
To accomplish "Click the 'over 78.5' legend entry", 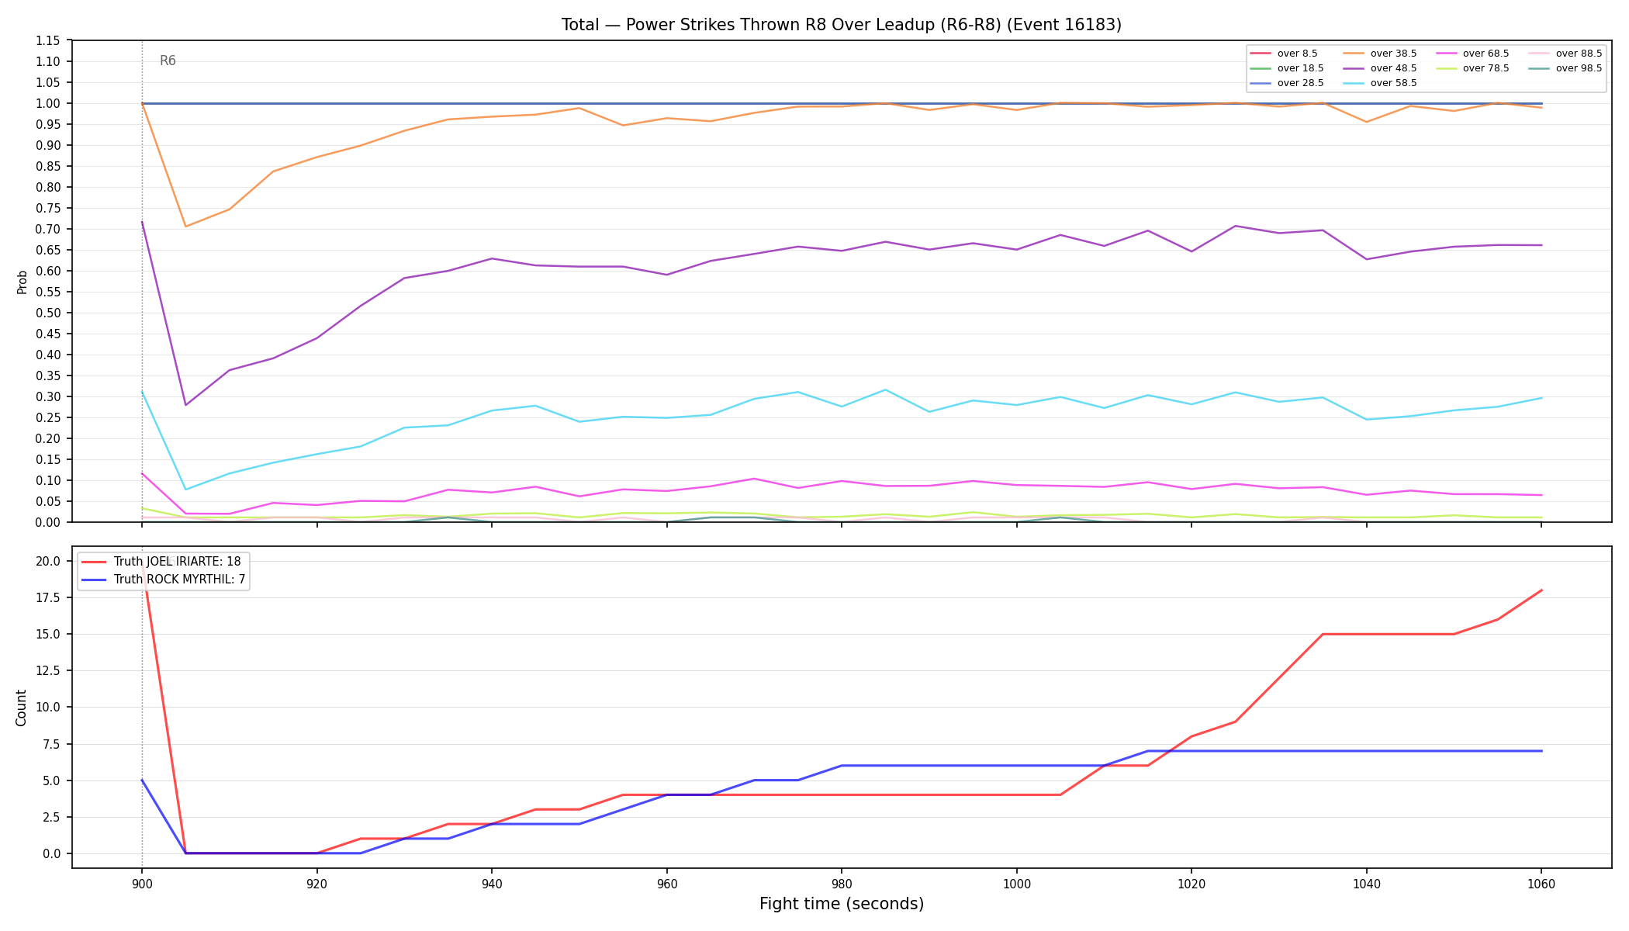I will click(1472, 68).
